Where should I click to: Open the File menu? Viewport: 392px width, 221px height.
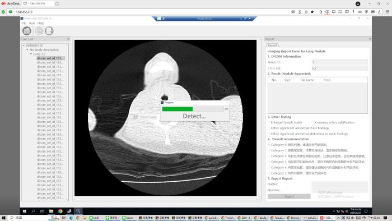point(24,23)
